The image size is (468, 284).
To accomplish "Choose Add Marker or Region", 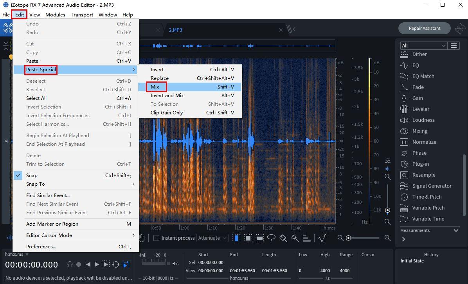I will (76, 224).
